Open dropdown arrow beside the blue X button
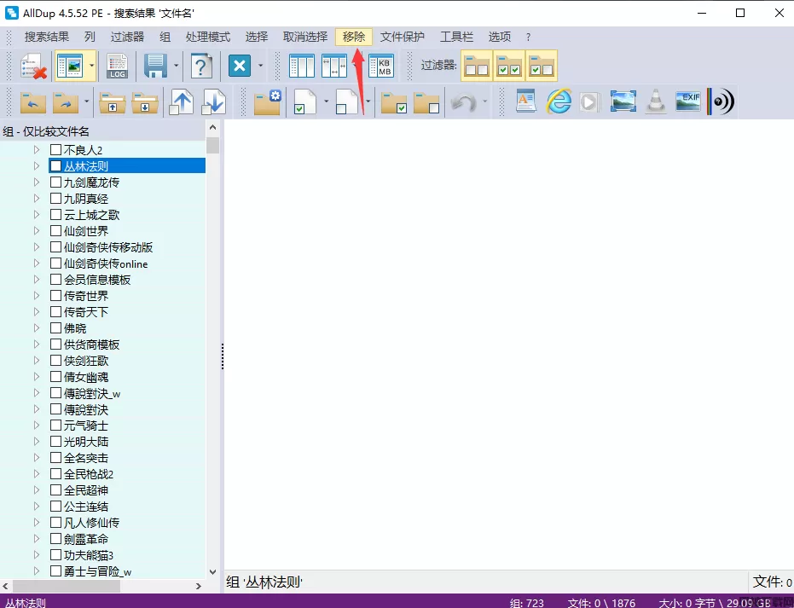This screenshot has height=608, width=794. [261, 66]
